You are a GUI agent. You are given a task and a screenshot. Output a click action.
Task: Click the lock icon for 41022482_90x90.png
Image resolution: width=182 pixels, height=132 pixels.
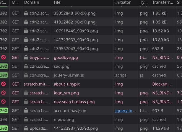tap(26, 22)
